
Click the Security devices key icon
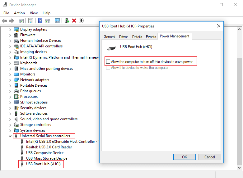coord(16,108)
